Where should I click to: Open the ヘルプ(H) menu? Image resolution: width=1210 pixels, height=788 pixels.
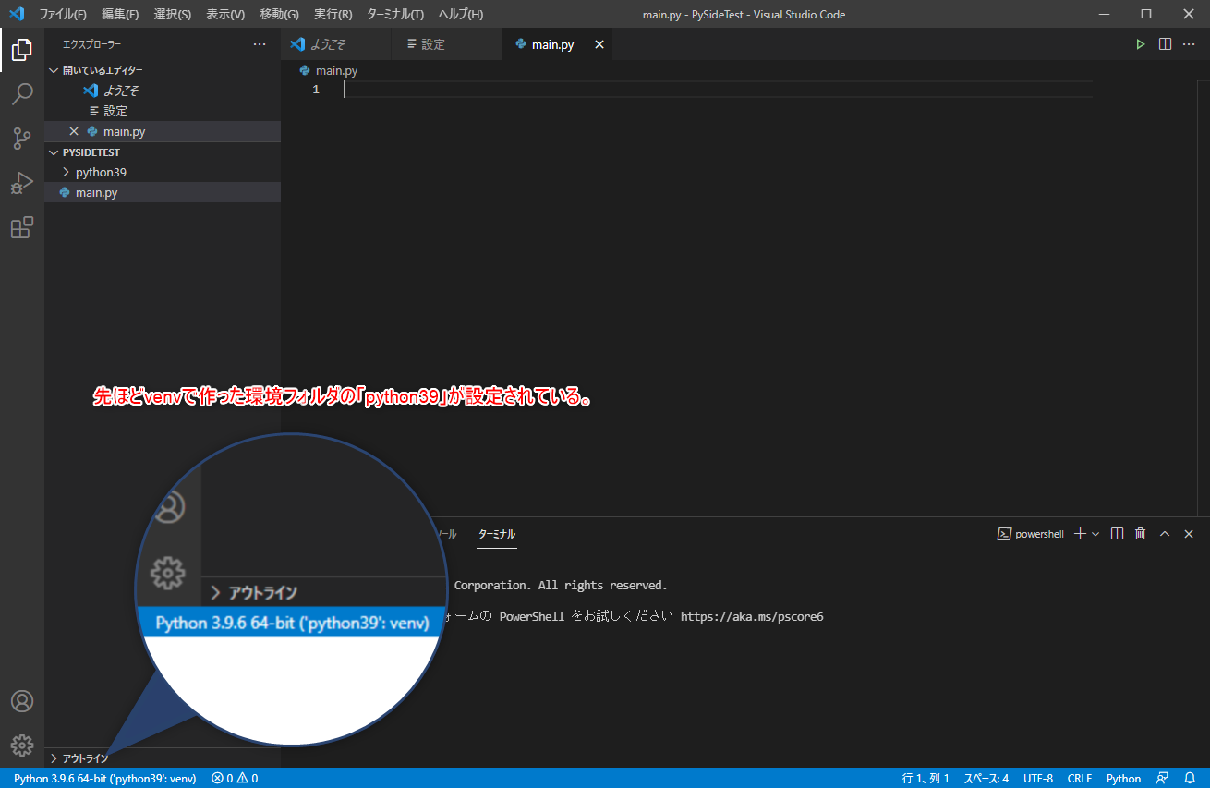pyautogui.click(x=460, y=14)
